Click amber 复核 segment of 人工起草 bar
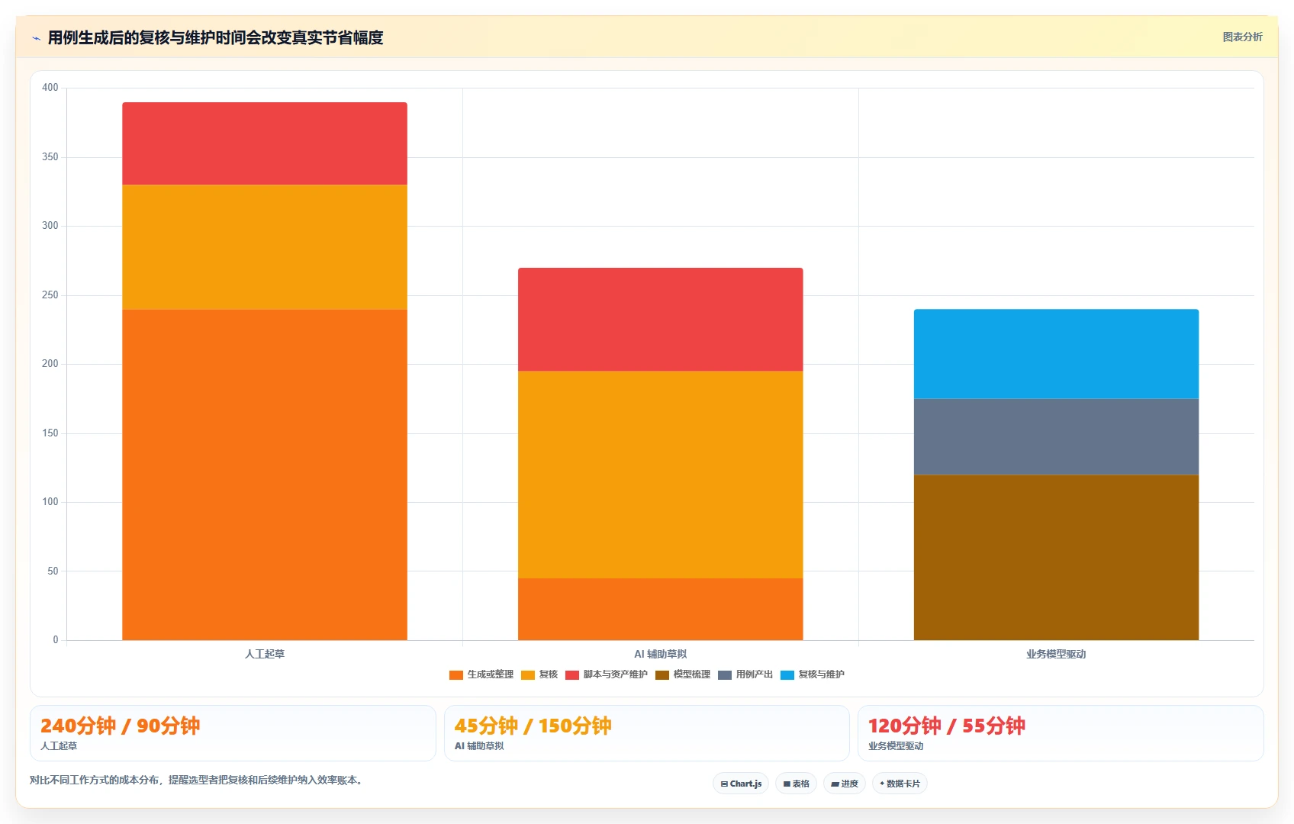 (x=265, y=247)
